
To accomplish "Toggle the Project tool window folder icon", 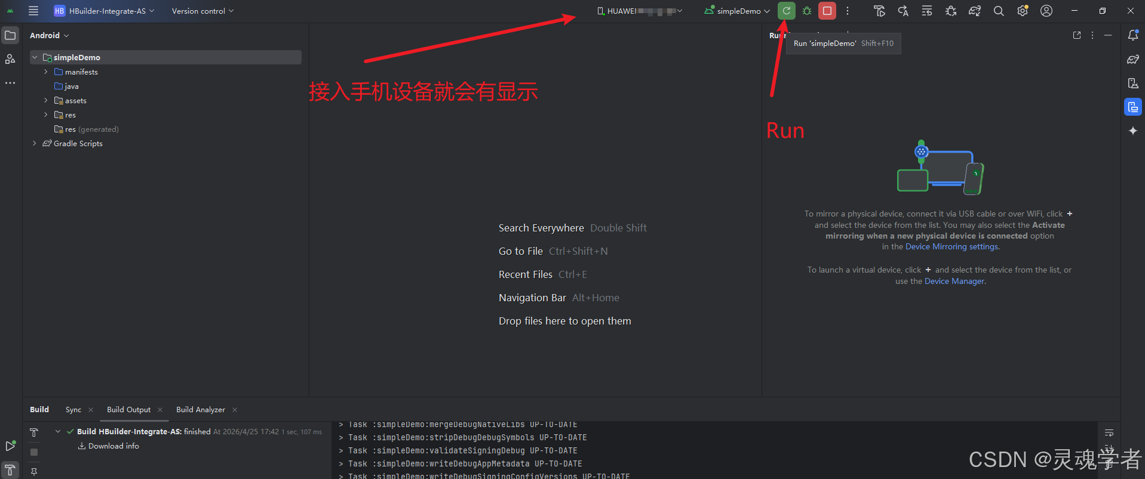I will (10, 35).
